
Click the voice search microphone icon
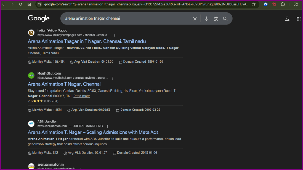click(x=206, y=19)
